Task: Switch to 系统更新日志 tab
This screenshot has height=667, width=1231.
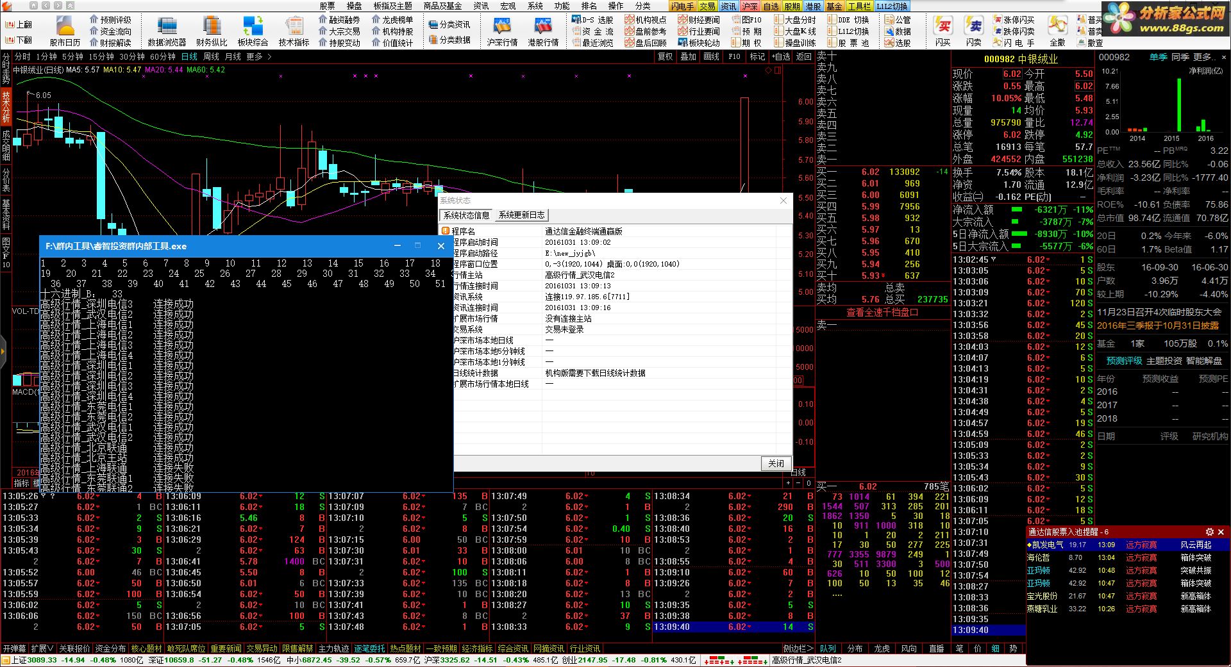Action: click(x=522, y=215)
